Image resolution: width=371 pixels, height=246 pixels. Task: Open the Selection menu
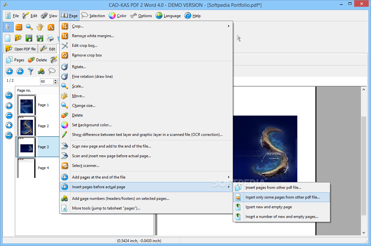coord(93,16)
